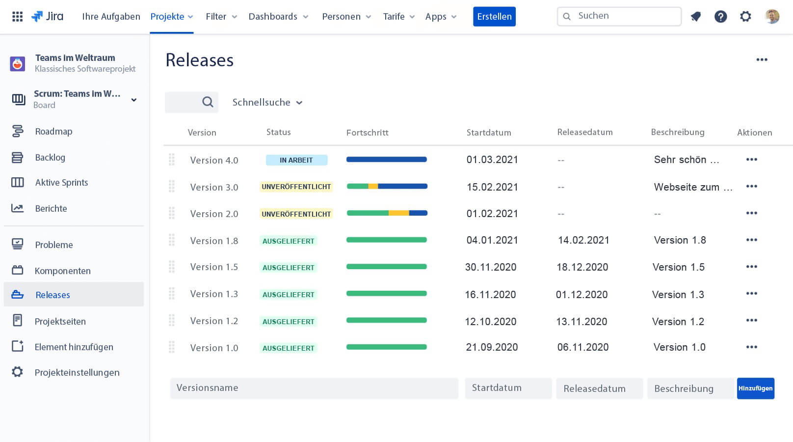Focus the Versionsname input field
This screenshot has height=442, width=793.
pos(314,388)
